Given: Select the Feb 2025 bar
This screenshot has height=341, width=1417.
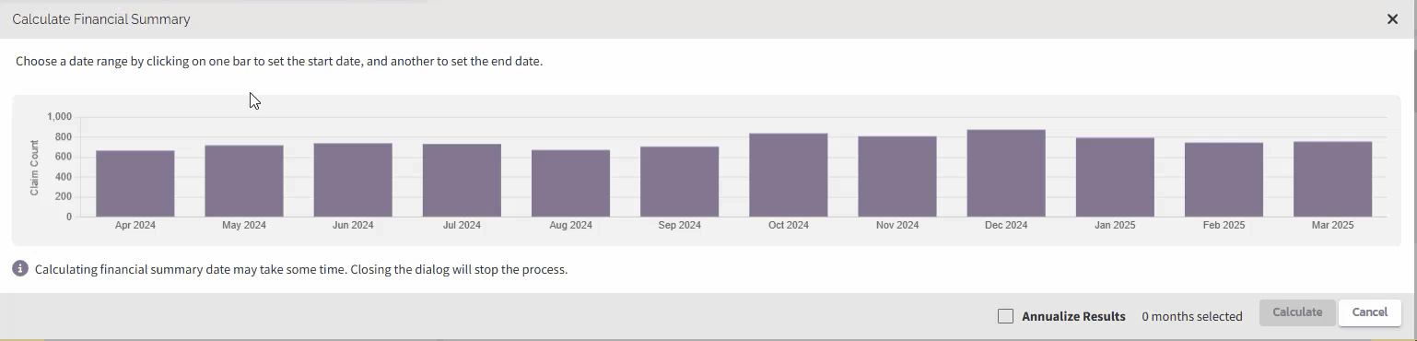Looking at the screenshot, I should pyautogui.click(x=1224, y=180).
